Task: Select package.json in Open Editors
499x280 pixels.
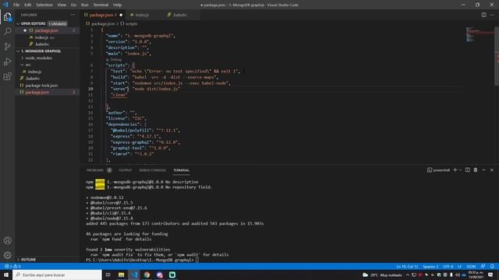Action: pyautogui.click(x=47, y=30)
